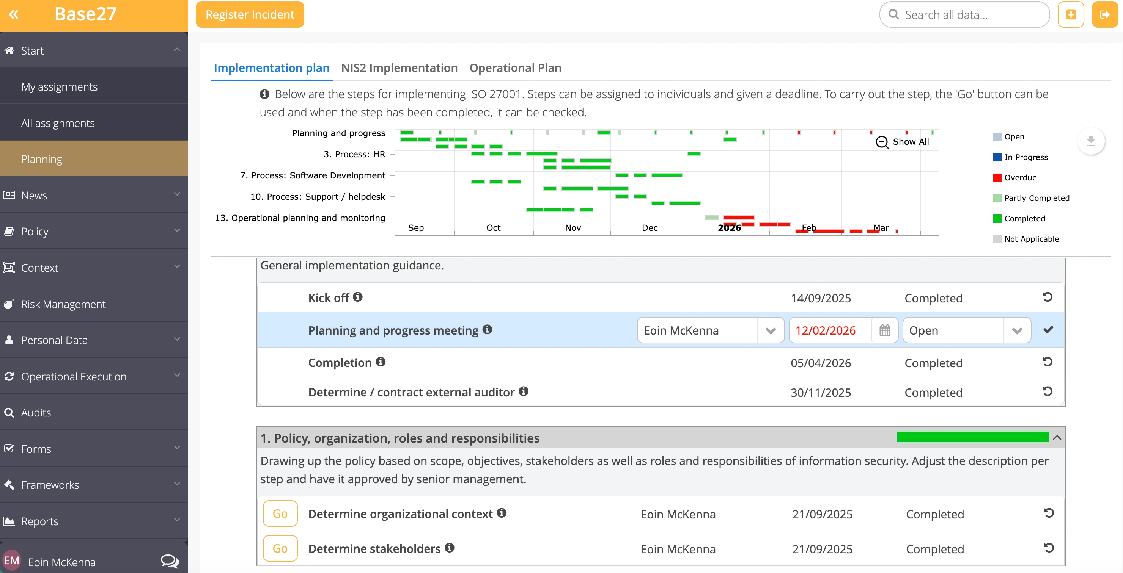
Task: Open info icon beside Determine stakeholders
Action: pos(450,548)
